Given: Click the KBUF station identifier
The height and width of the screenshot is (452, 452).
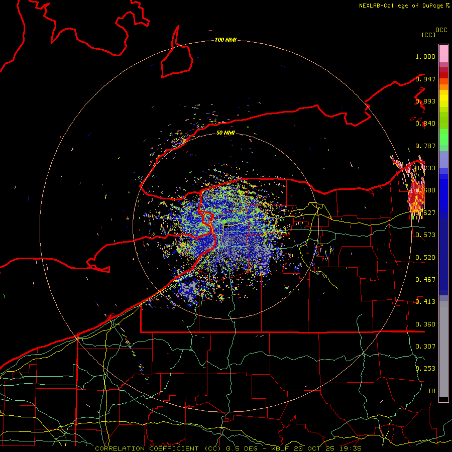Looking at the screenshot, I should [x=280, y=448].
